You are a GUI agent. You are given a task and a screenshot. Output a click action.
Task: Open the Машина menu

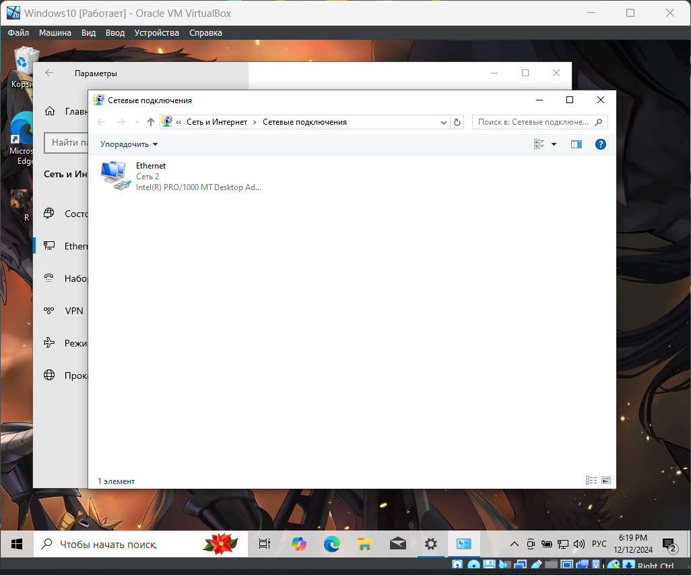55,32
